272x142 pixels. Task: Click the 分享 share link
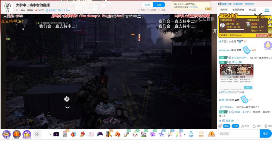162,10
